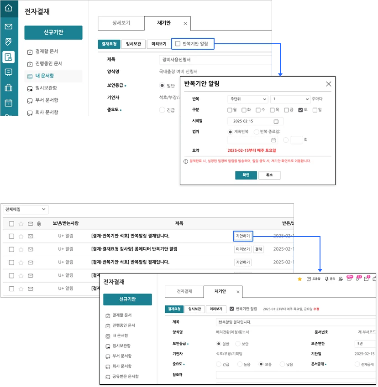Expand the 전체메일 filter dropdown
Screen dimensions: 378x387
pos(26,209)
